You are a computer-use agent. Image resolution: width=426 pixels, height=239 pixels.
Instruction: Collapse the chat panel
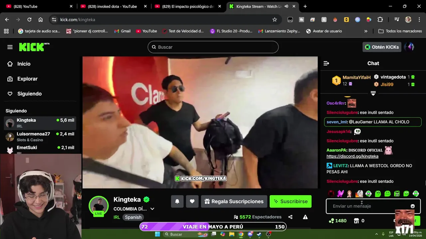coord(326,63)
